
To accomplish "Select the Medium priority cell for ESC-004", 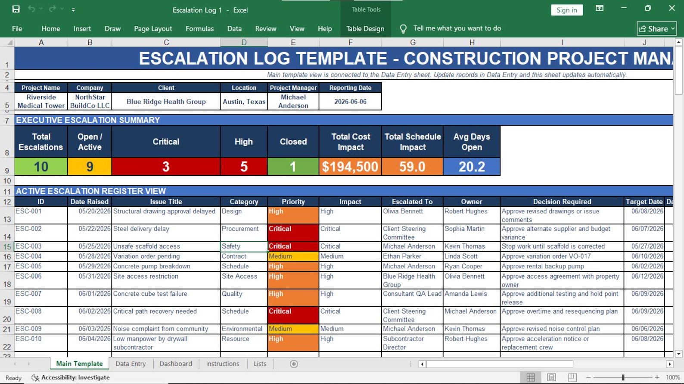I will [293, 256].
